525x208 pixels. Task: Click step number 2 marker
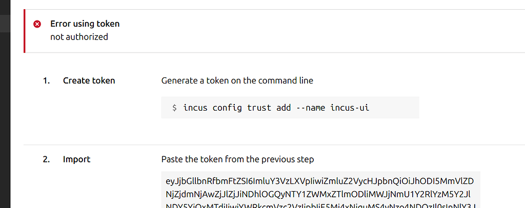46,159
